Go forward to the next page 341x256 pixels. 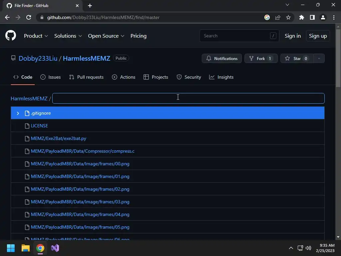click(x=18, y=17)
